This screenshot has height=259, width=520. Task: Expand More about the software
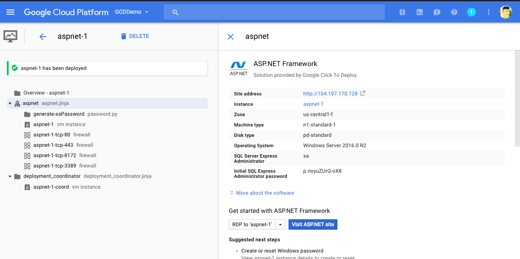(x=265, y=193)
